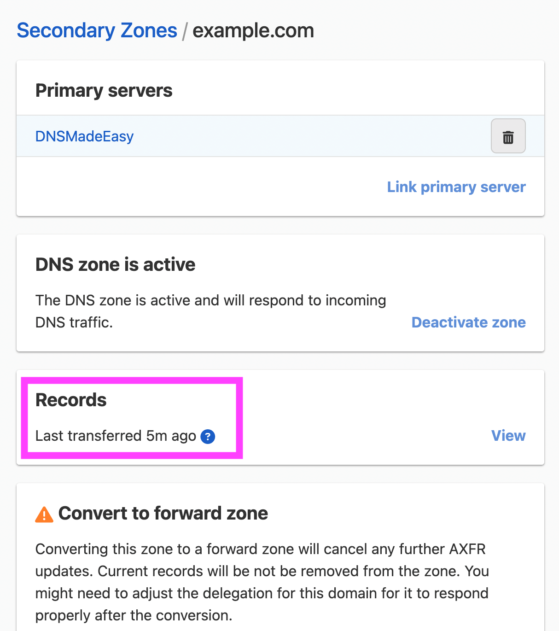Click Link primary server
Screen dimensions: 559x631
pos(455,187)
